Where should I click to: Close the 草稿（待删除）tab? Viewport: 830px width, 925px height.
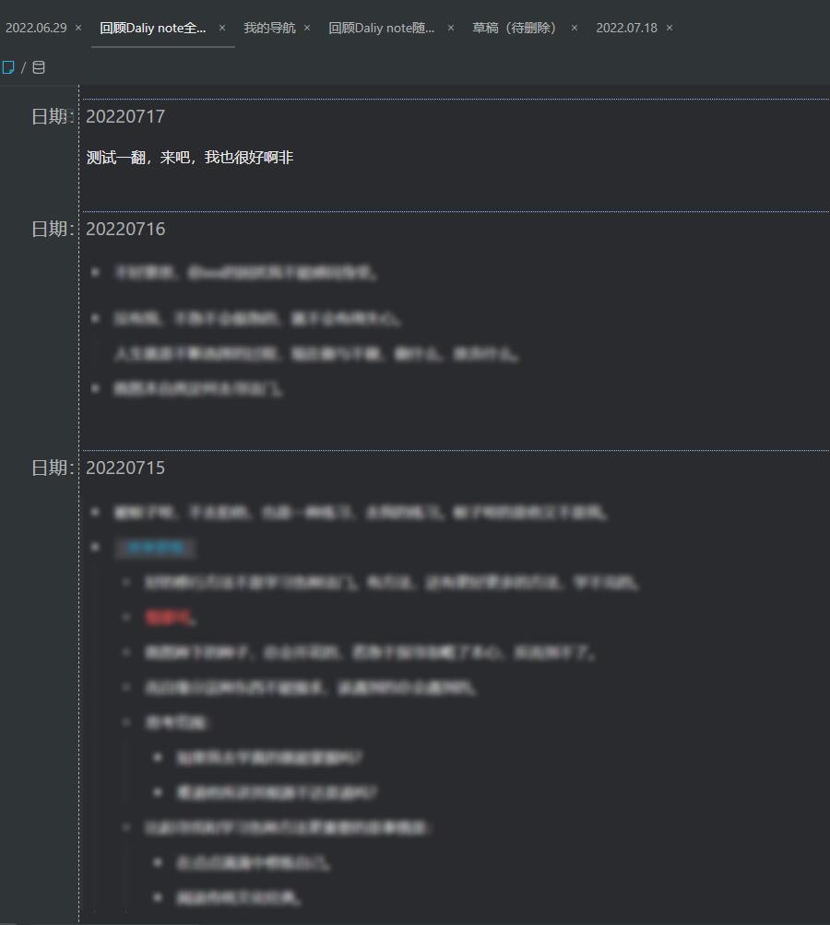coord(574,28)
